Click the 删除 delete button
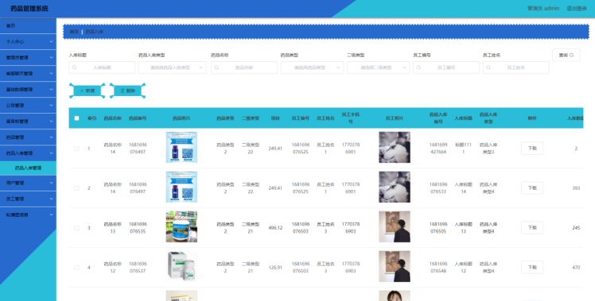Viewport: 595px width, 301px height. 127,91
